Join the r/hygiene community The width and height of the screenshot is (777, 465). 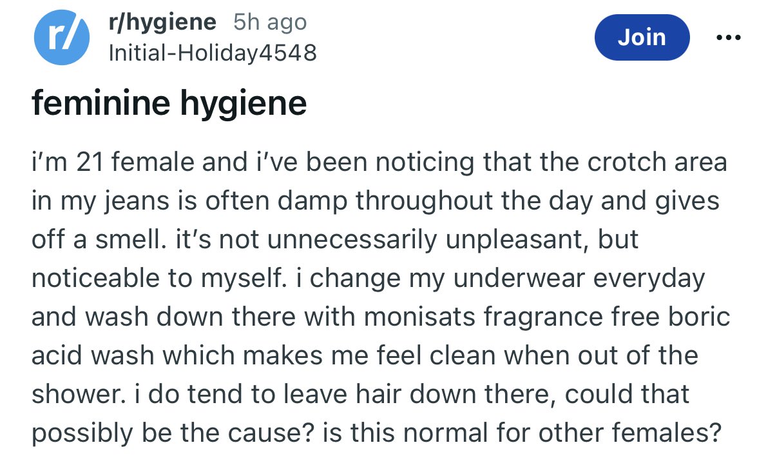[x=642, y=37]
